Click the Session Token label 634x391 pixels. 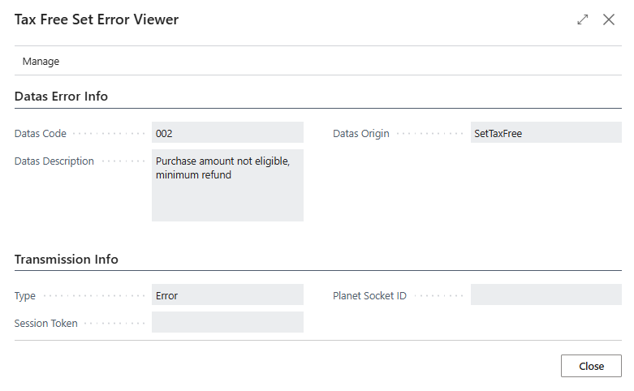[x=46, y=324]
